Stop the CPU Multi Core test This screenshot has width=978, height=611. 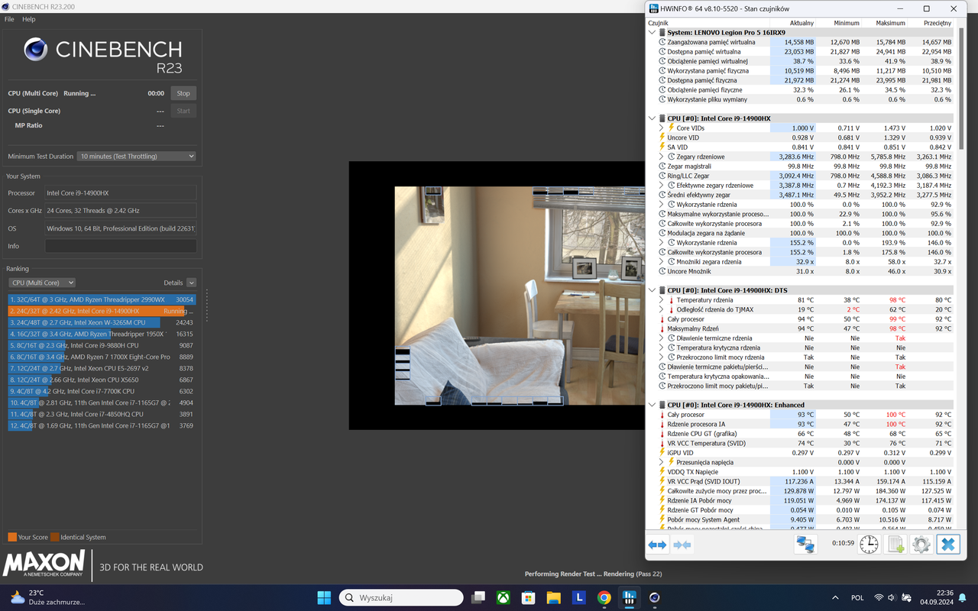pyautogui.click(x=183, y=93)
